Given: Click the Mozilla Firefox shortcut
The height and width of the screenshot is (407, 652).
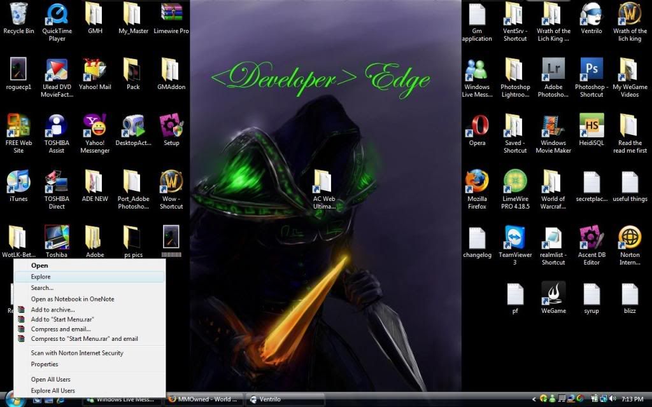Looking at the screenshot, I should click(477, 181).
